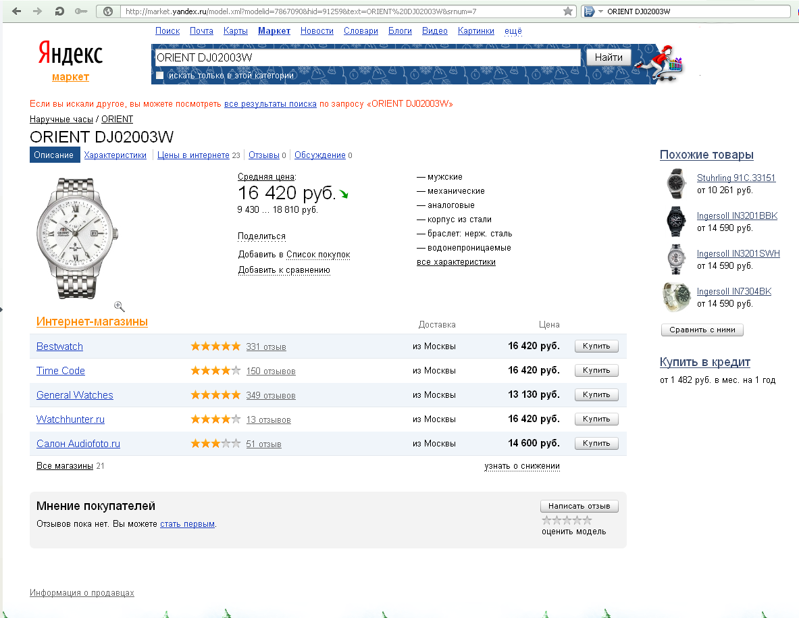Open the Видео service link
Viewport: 799px width, 618px height.
(435, 31)
